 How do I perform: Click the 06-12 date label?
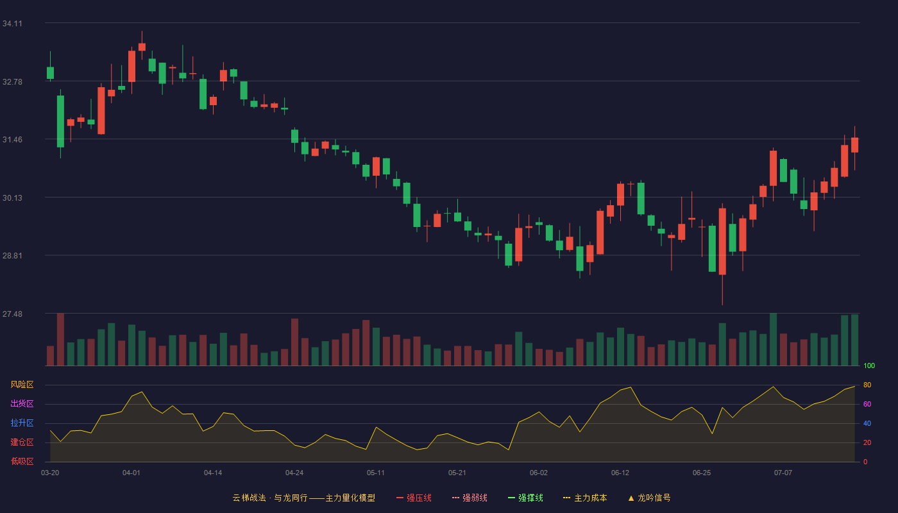point(620,473)
